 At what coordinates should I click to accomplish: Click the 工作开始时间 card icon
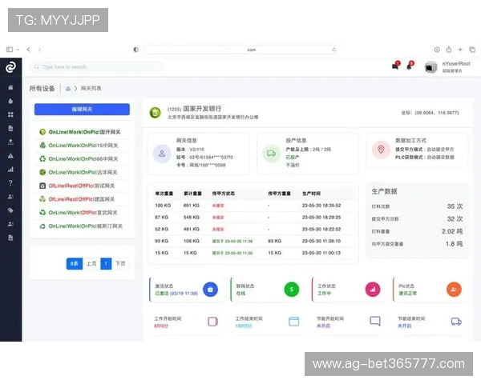(213, 322)
